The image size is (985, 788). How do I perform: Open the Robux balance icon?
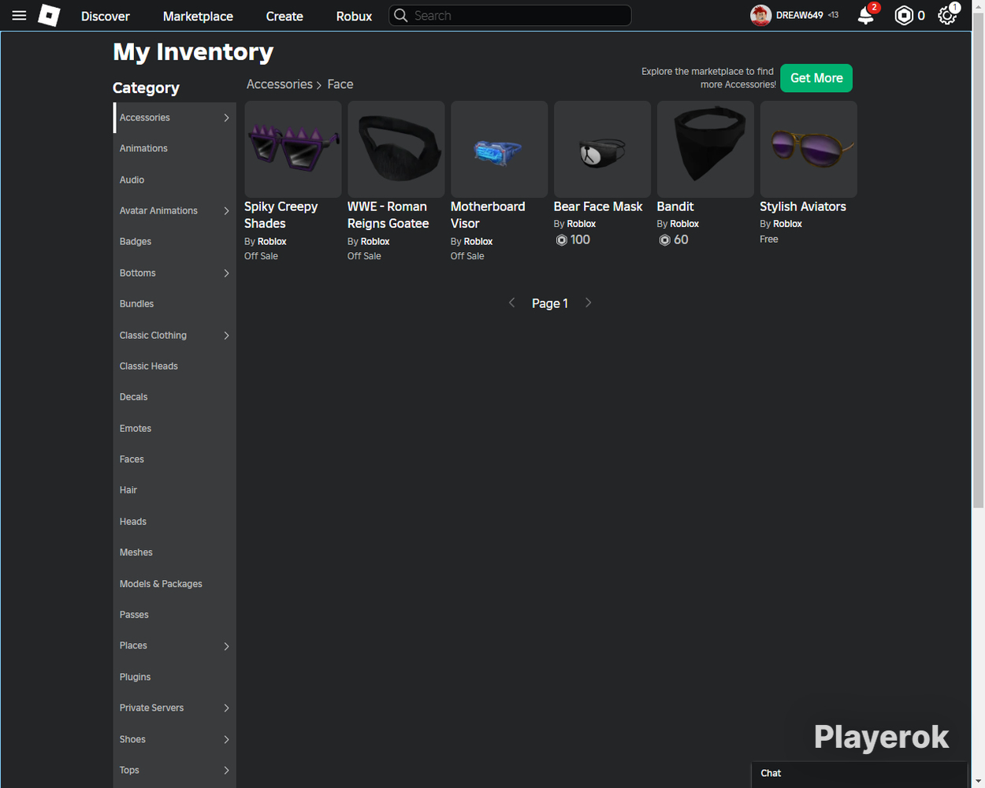[904, 16]
